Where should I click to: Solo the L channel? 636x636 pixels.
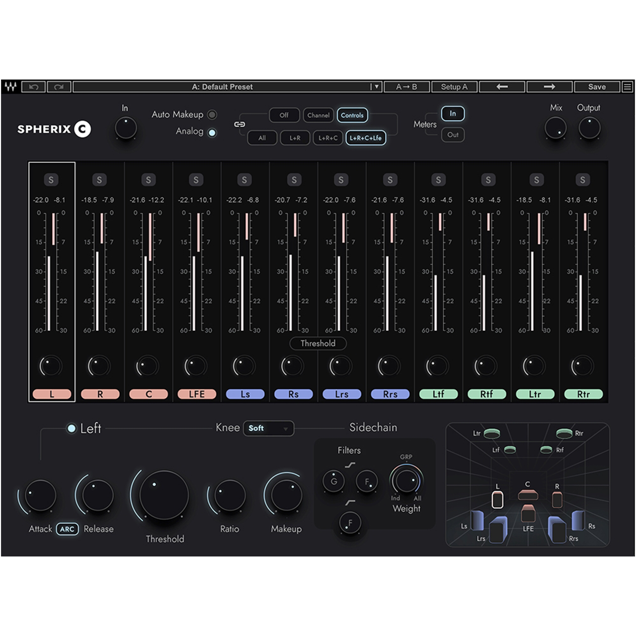[51, 180]
